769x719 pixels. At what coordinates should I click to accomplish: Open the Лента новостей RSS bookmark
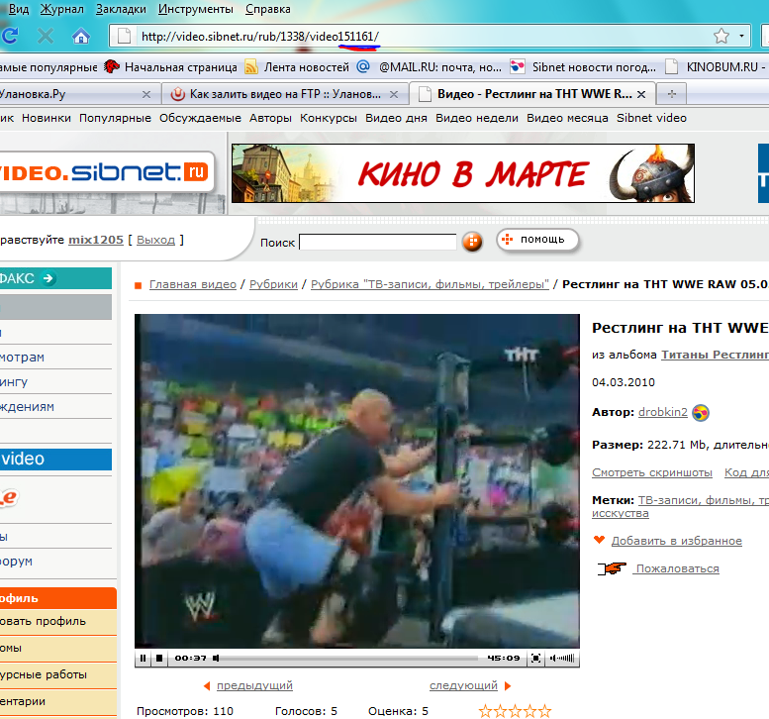tap(297, 66)
